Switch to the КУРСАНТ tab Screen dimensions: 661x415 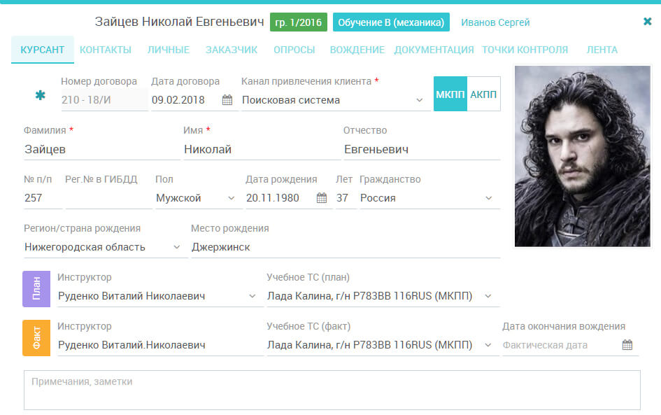(x=43, y=50)
